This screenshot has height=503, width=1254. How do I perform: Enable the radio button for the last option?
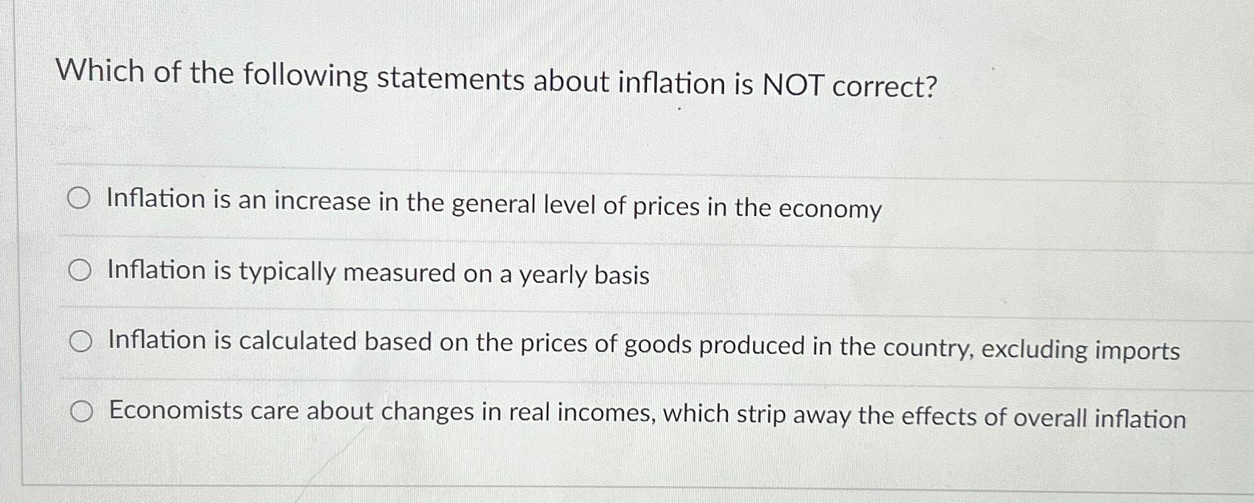(x=82, y=412)
